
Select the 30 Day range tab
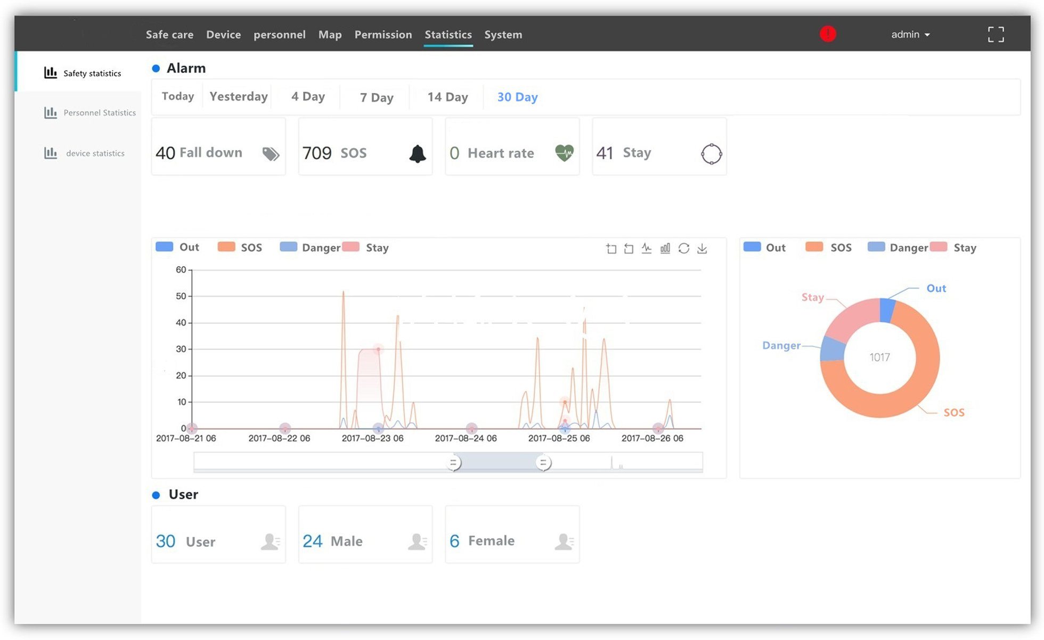[x=517, y=97]
